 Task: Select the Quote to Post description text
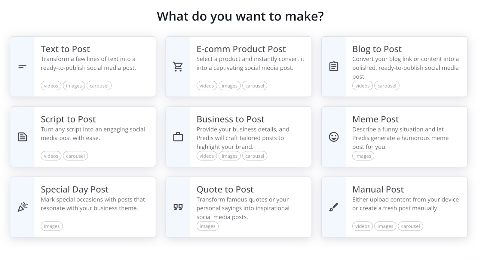(x=243, y=208)
